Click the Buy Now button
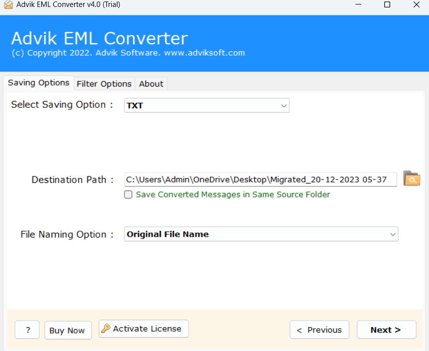 [x=68, y=330]
